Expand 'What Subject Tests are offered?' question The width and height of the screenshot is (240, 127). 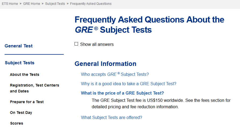tap(111, 117)
